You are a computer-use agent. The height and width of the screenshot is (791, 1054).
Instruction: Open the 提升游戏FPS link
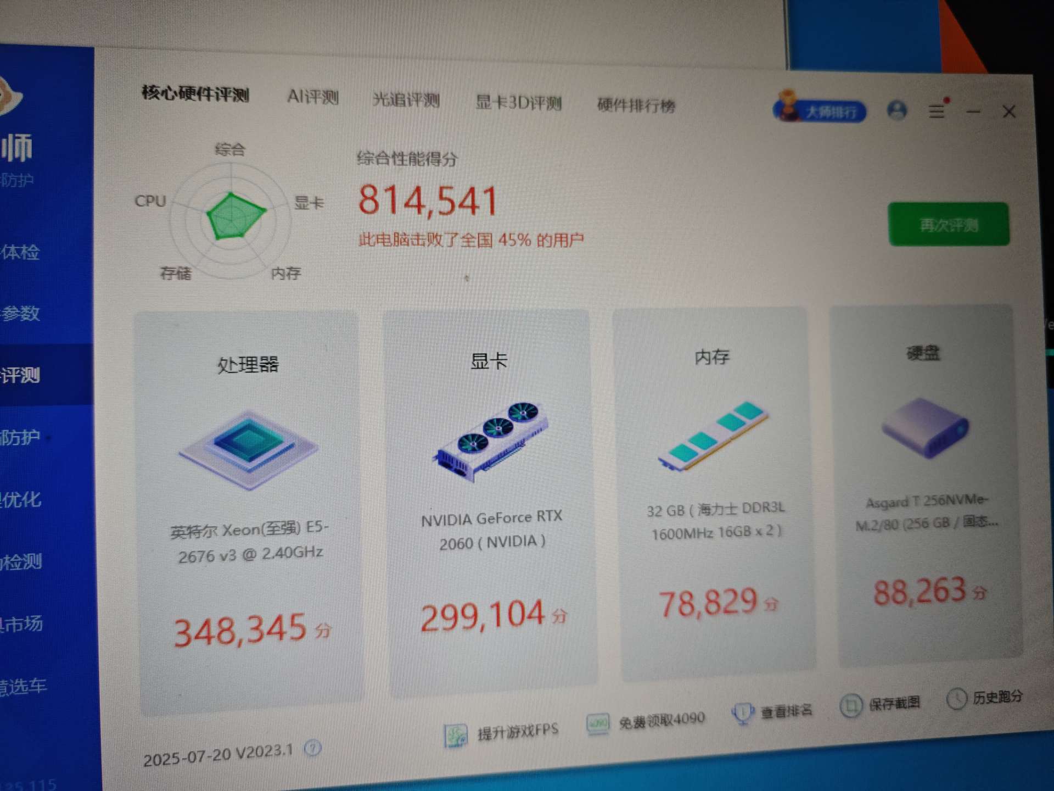click(518, 731)
